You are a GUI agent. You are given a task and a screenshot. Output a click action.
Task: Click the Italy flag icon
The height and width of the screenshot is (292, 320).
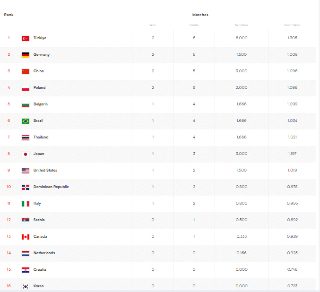tap(26, 204)
